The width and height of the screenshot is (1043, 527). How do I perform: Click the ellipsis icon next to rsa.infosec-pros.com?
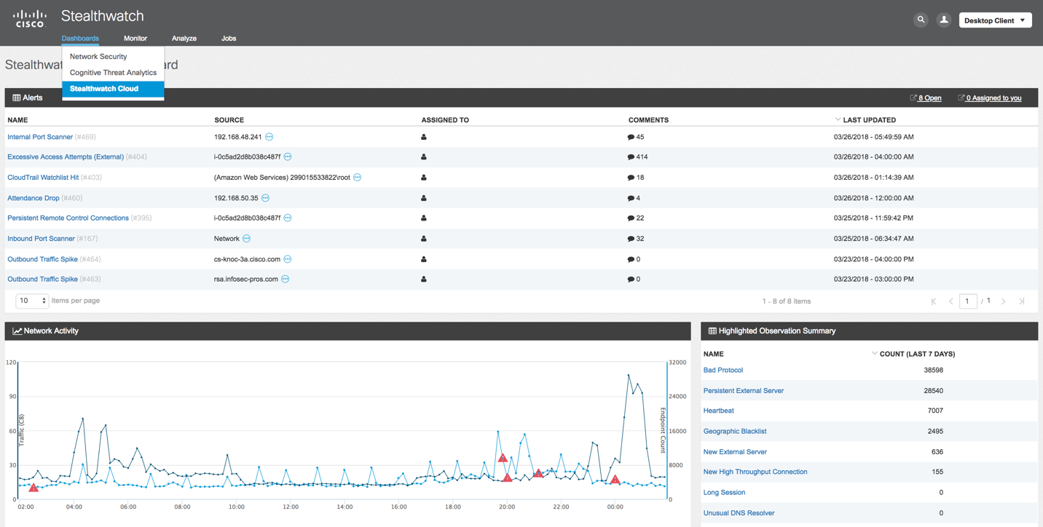[286, 280]
